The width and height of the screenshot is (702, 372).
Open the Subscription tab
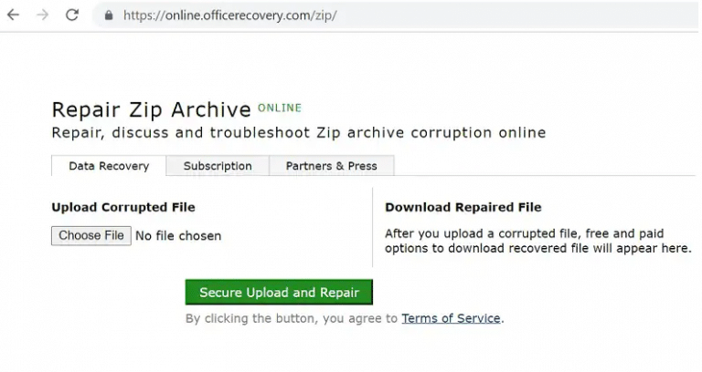[x=218, y=166]
